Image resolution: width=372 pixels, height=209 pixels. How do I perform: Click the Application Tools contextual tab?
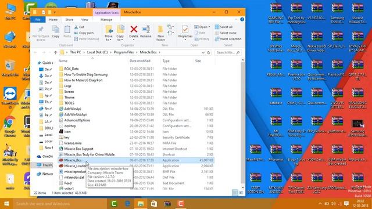click(x=106, y=13)
